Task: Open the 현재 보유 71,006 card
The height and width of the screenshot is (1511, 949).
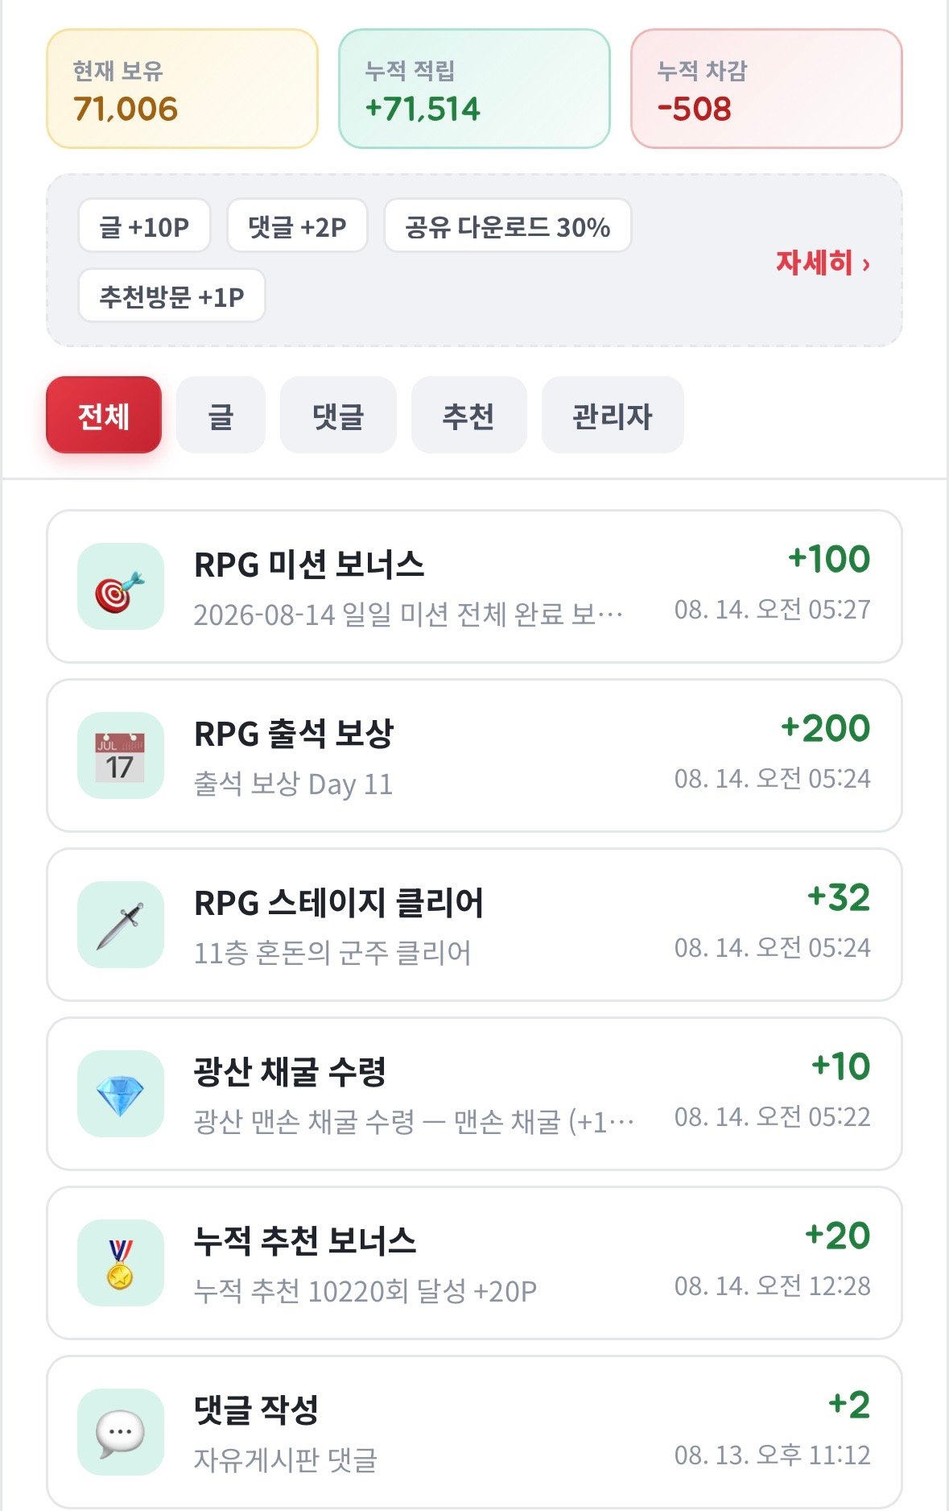Action: coord(183,89)
